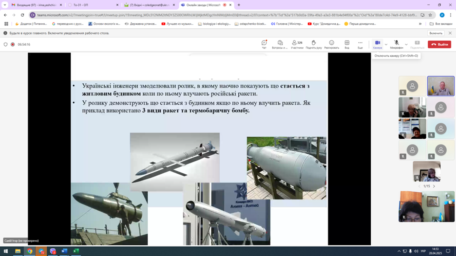Open the Windows notification center

pyautogui.click(x=448, y=251)
